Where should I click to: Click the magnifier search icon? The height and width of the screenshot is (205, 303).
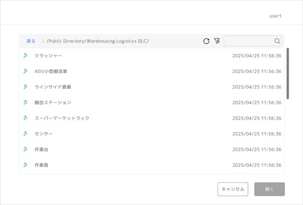tap(277, 41)
